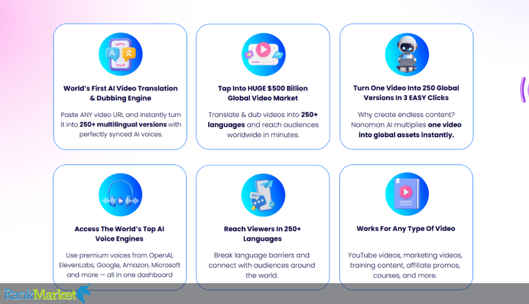Click heading Works For Any Type Of Video
529x304 pixels.
[406, 229]
